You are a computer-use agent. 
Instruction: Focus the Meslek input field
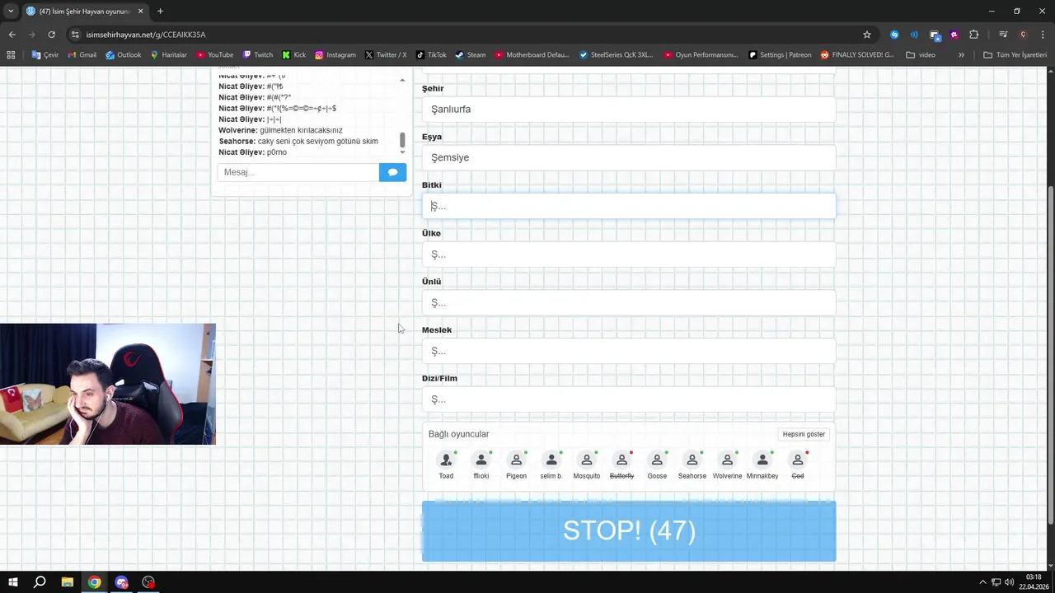point(629,351)
